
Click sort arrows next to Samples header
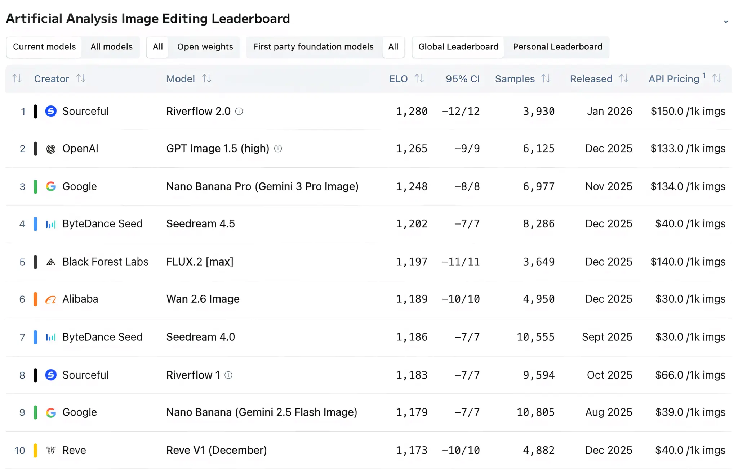pyautogui.click(x=546, y=78)
